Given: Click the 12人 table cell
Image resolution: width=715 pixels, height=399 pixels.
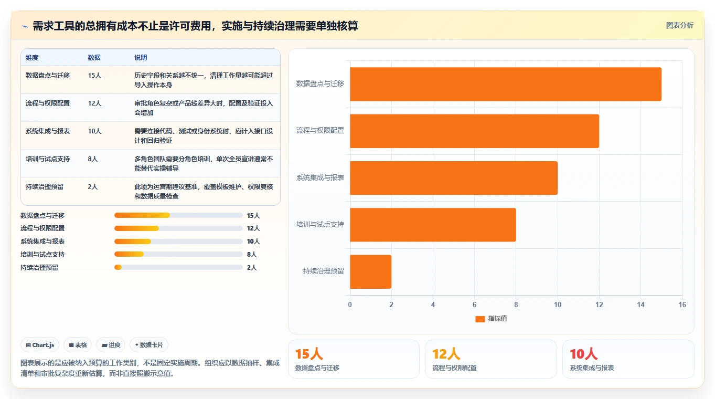Looking at the screenshot, I should (94, 103).
